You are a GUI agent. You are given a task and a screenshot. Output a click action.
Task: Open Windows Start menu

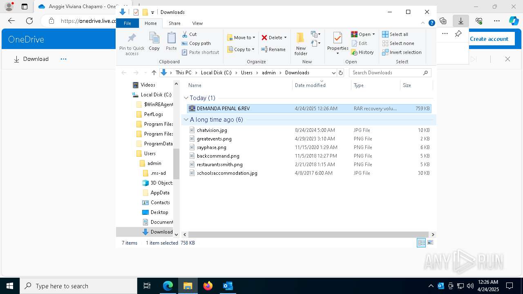pos(10,286)
